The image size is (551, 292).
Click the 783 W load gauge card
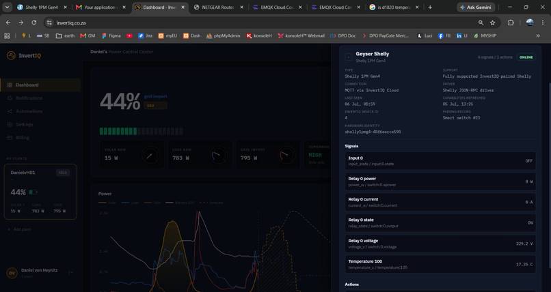pos(200,155)
